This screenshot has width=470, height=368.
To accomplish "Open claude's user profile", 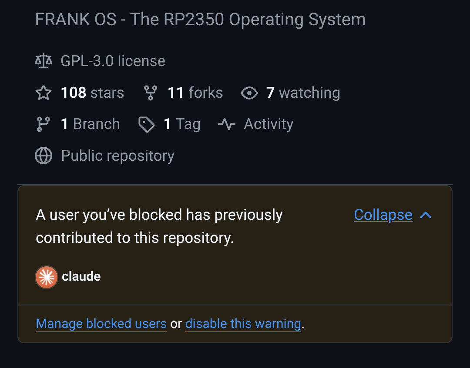I will click(81, 277).
